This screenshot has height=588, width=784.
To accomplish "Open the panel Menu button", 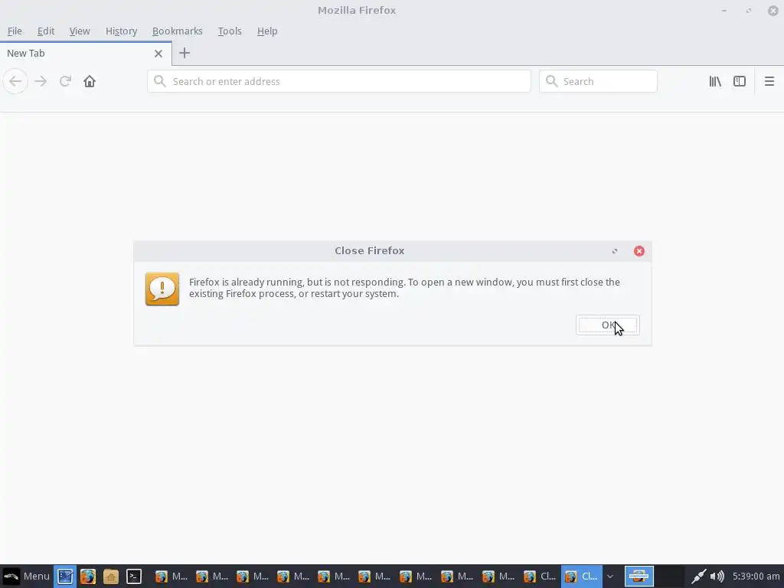I will click(x=26, y=577).
